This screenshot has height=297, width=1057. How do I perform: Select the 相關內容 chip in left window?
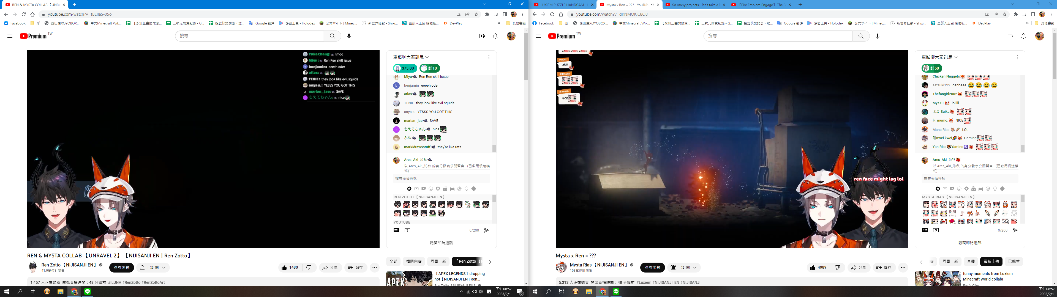(414, 261)
